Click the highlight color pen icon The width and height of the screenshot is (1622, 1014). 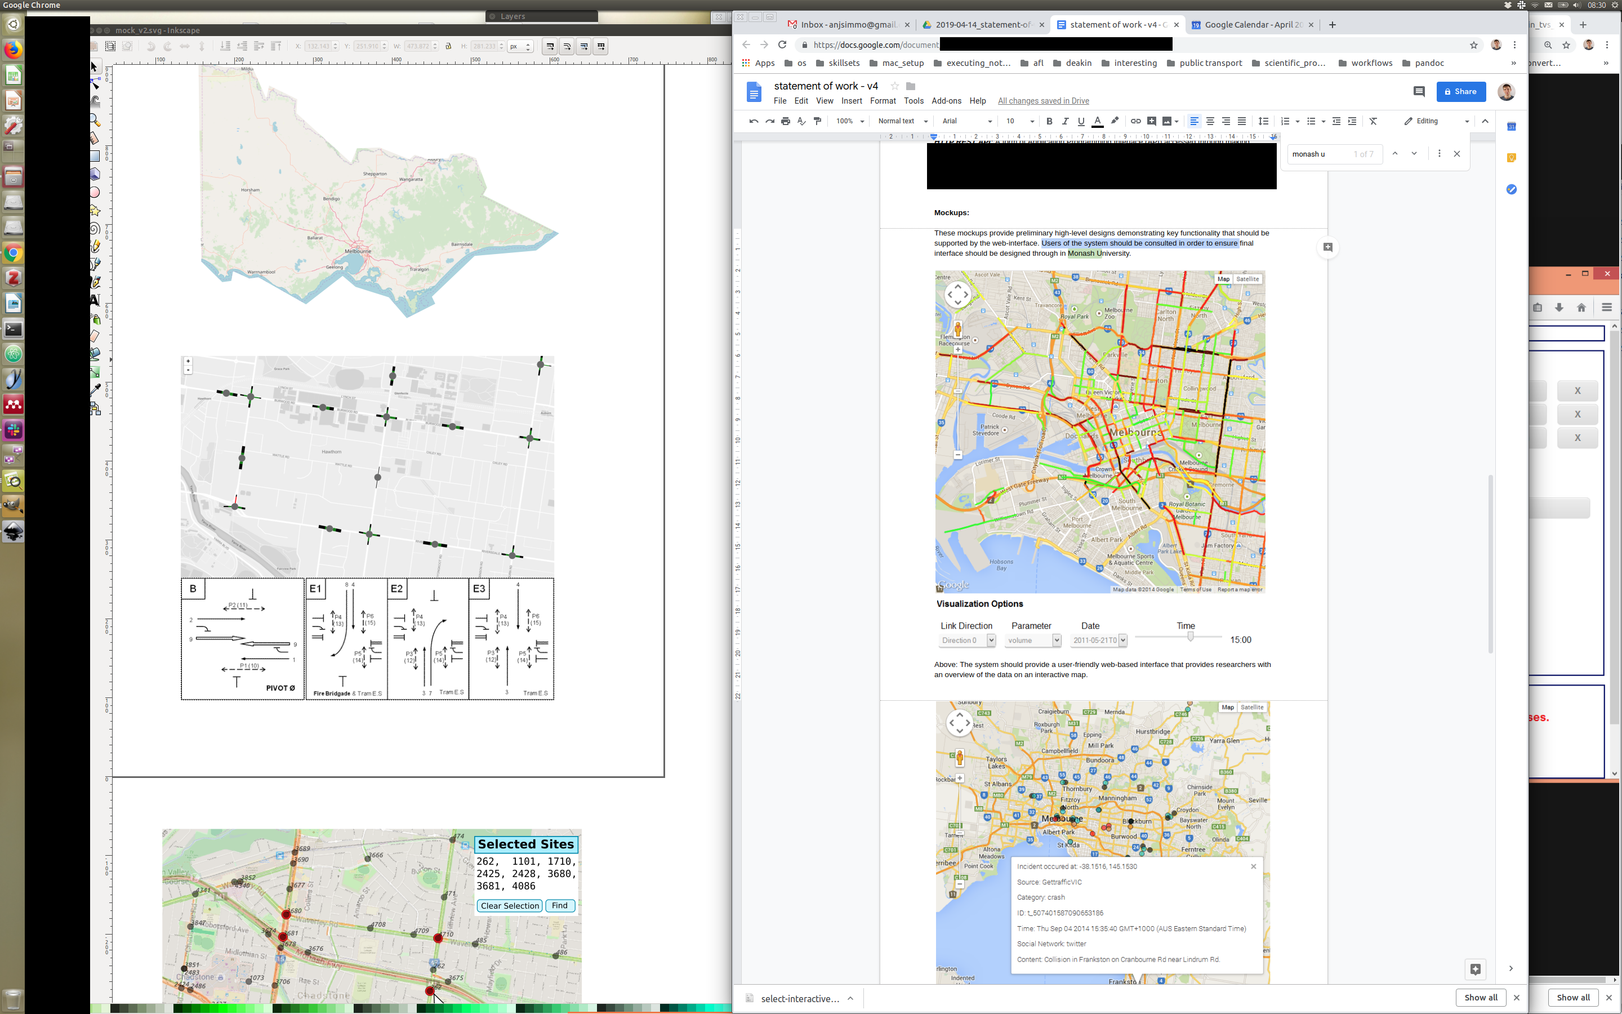[1115, 121]
